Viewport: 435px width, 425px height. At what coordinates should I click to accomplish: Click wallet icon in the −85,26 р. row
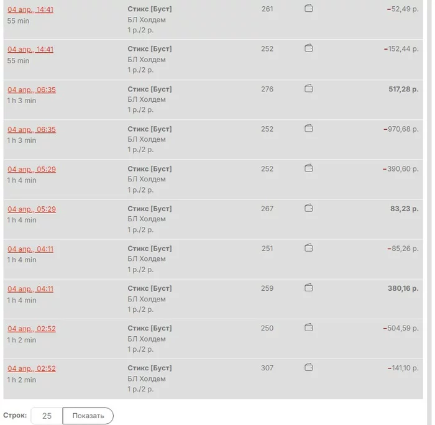coord(309,248)
